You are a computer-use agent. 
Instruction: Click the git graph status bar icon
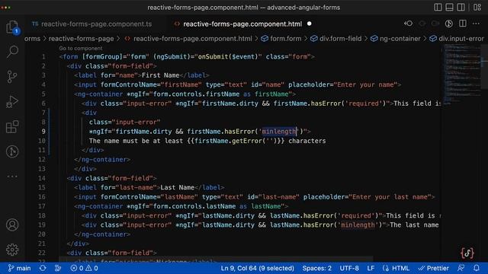(58, 268)
